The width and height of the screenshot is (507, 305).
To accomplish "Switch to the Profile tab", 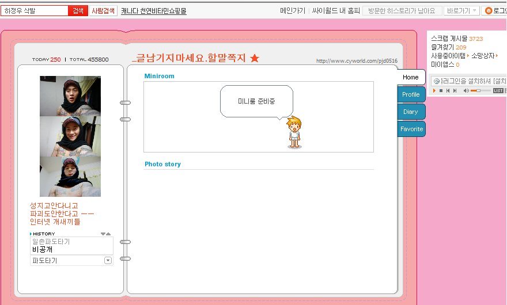I will pyautogui.click(x=411, y=94).
